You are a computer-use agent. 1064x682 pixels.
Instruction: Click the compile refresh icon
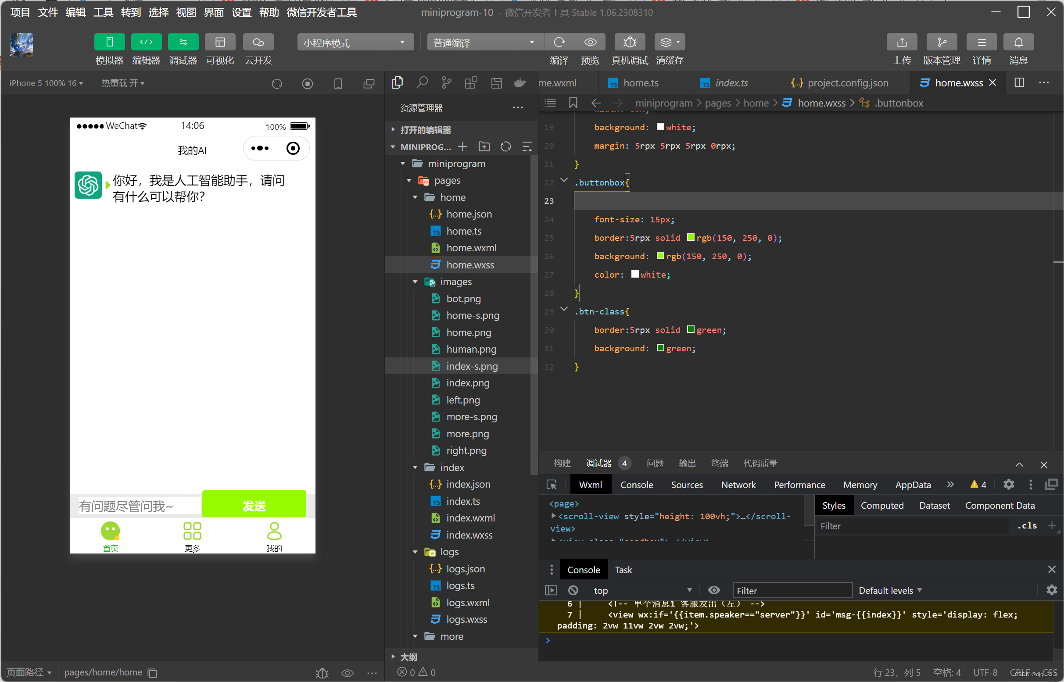tap(559, 43)
